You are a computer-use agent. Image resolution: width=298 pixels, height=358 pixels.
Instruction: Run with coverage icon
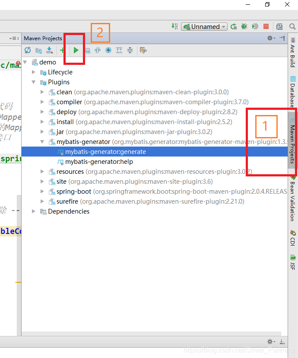255,27
